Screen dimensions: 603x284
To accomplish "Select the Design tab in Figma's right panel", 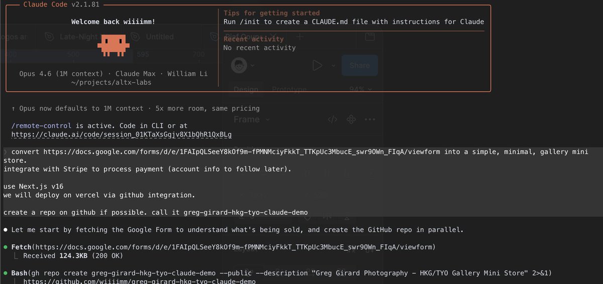I will pyautogui.click(x=246, y=89).
